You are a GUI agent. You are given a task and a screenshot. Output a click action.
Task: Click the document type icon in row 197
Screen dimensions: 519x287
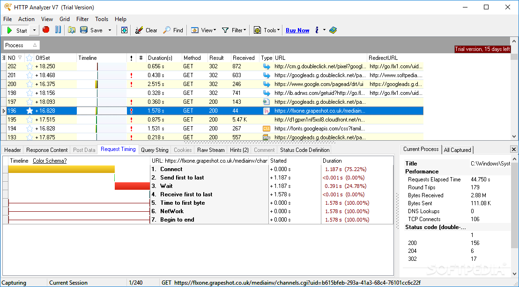tap(267, 102)
